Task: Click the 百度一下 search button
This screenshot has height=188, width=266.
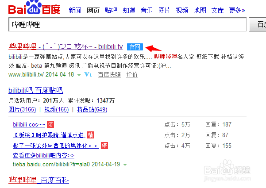Action: pyautogui.click(x=258, y=24)
